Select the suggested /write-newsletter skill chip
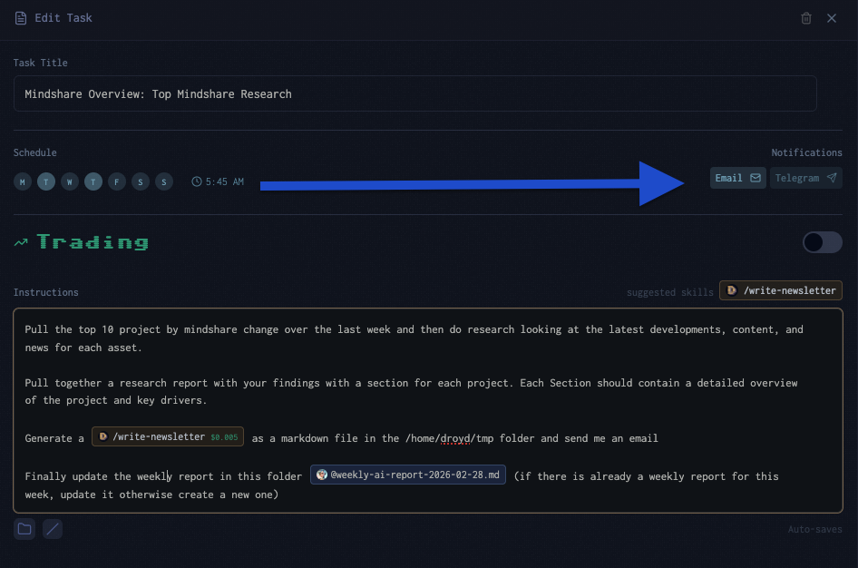The height and width of the screenshot is (568, 858). pos(781,290)
